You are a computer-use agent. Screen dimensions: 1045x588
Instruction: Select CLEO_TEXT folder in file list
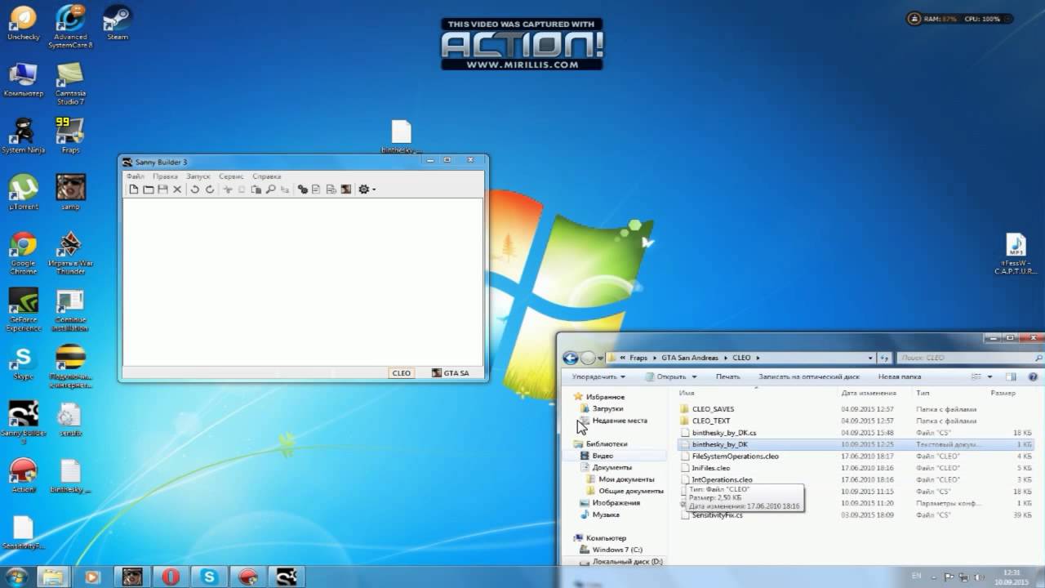point(710,421)
